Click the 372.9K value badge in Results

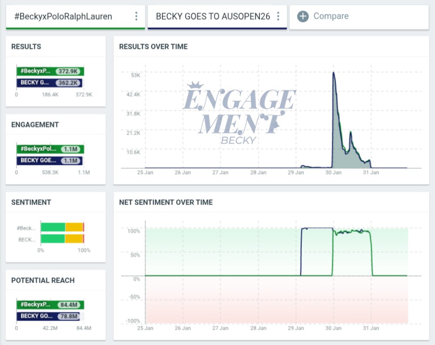(68, 71)
